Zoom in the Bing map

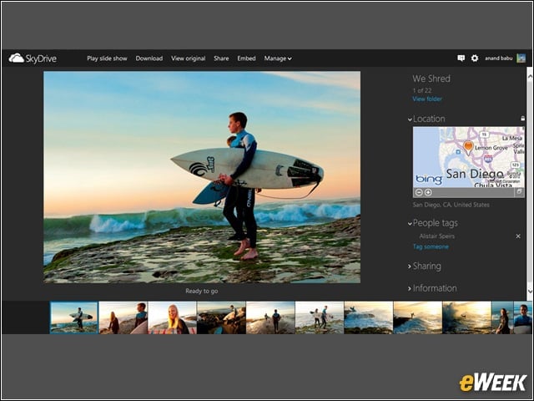tap(428, 192)
